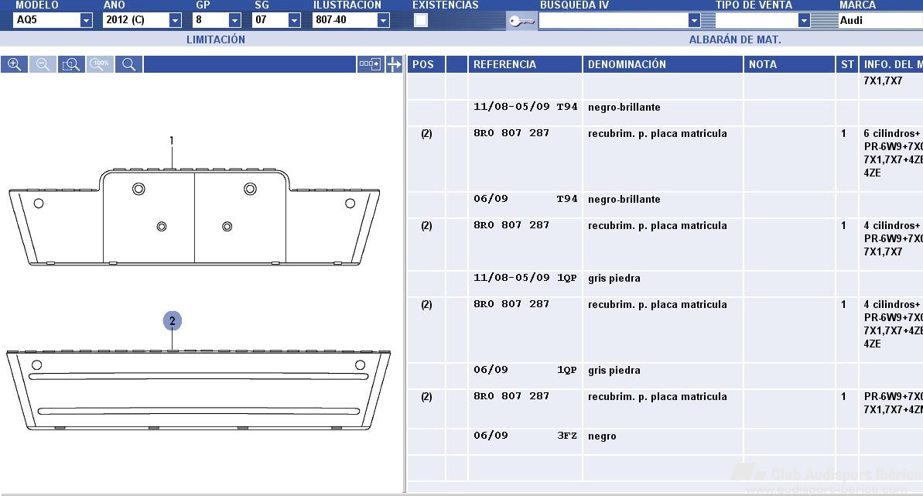Click the Referencia column header
Screen dimensions: 923x496
[525, 65]
